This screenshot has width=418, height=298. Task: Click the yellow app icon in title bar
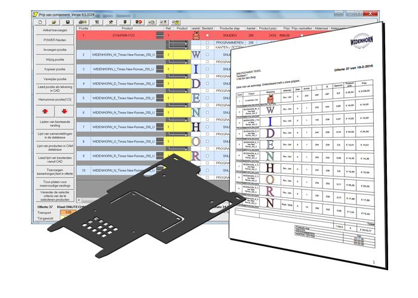click(35, 14)
